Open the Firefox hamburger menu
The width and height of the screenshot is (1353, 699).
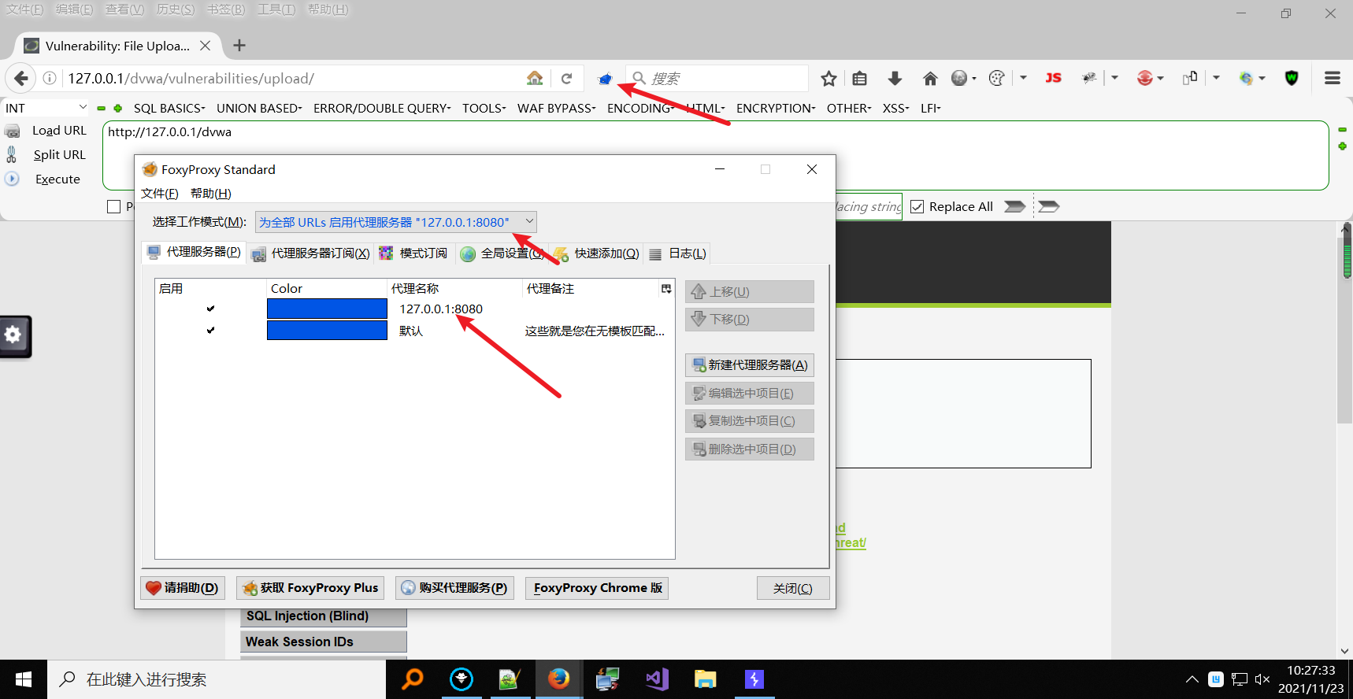(x=1333, y=78)
